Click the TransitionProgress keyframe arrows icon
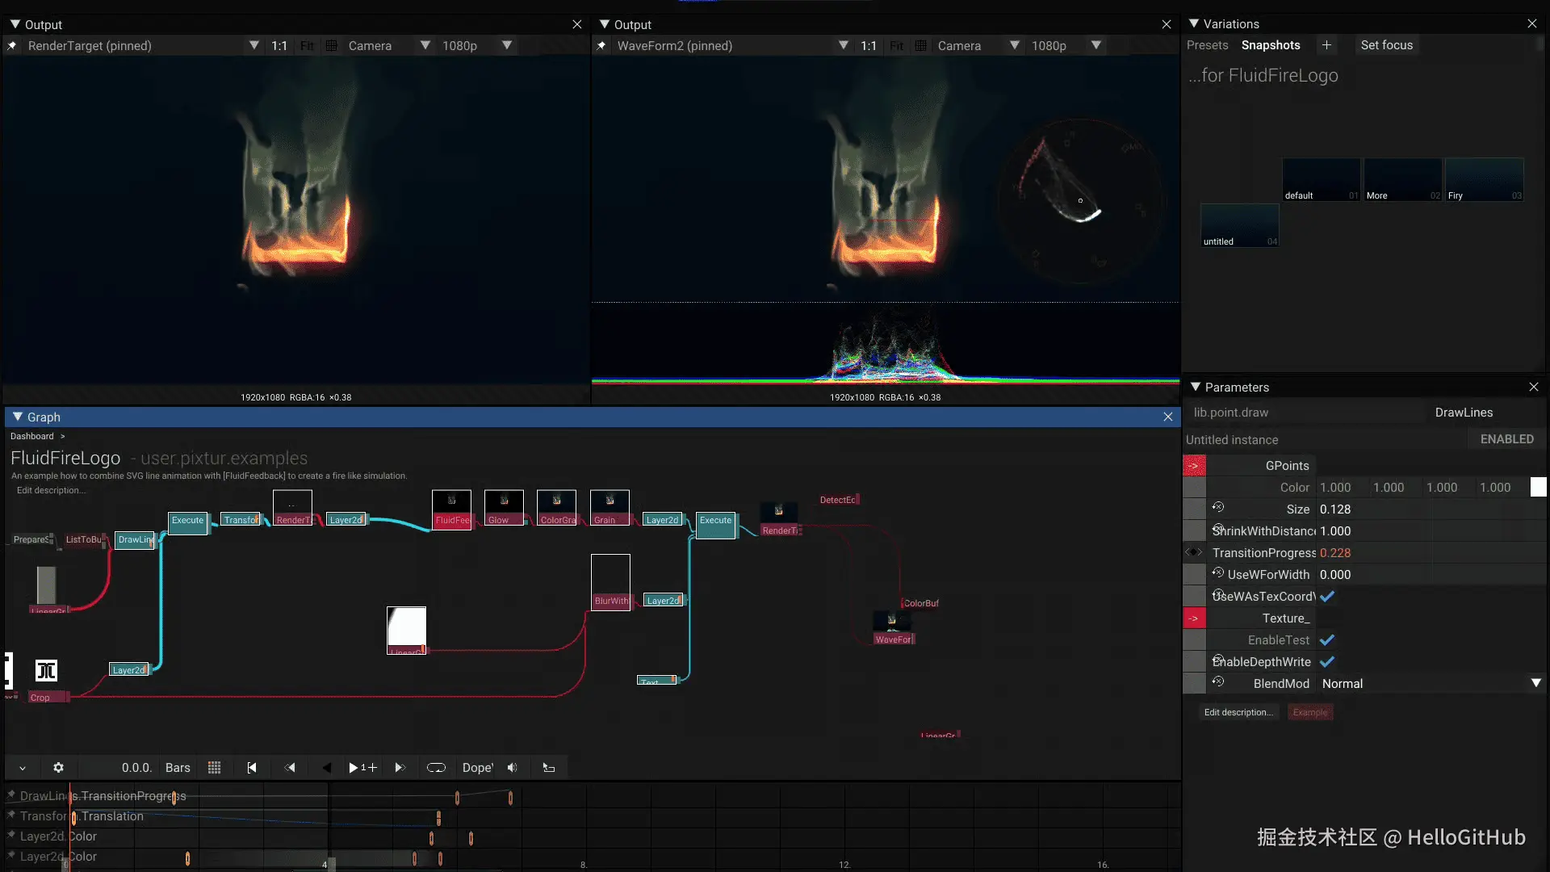This screenshot has width=1550, height=872. point(1194,553)
